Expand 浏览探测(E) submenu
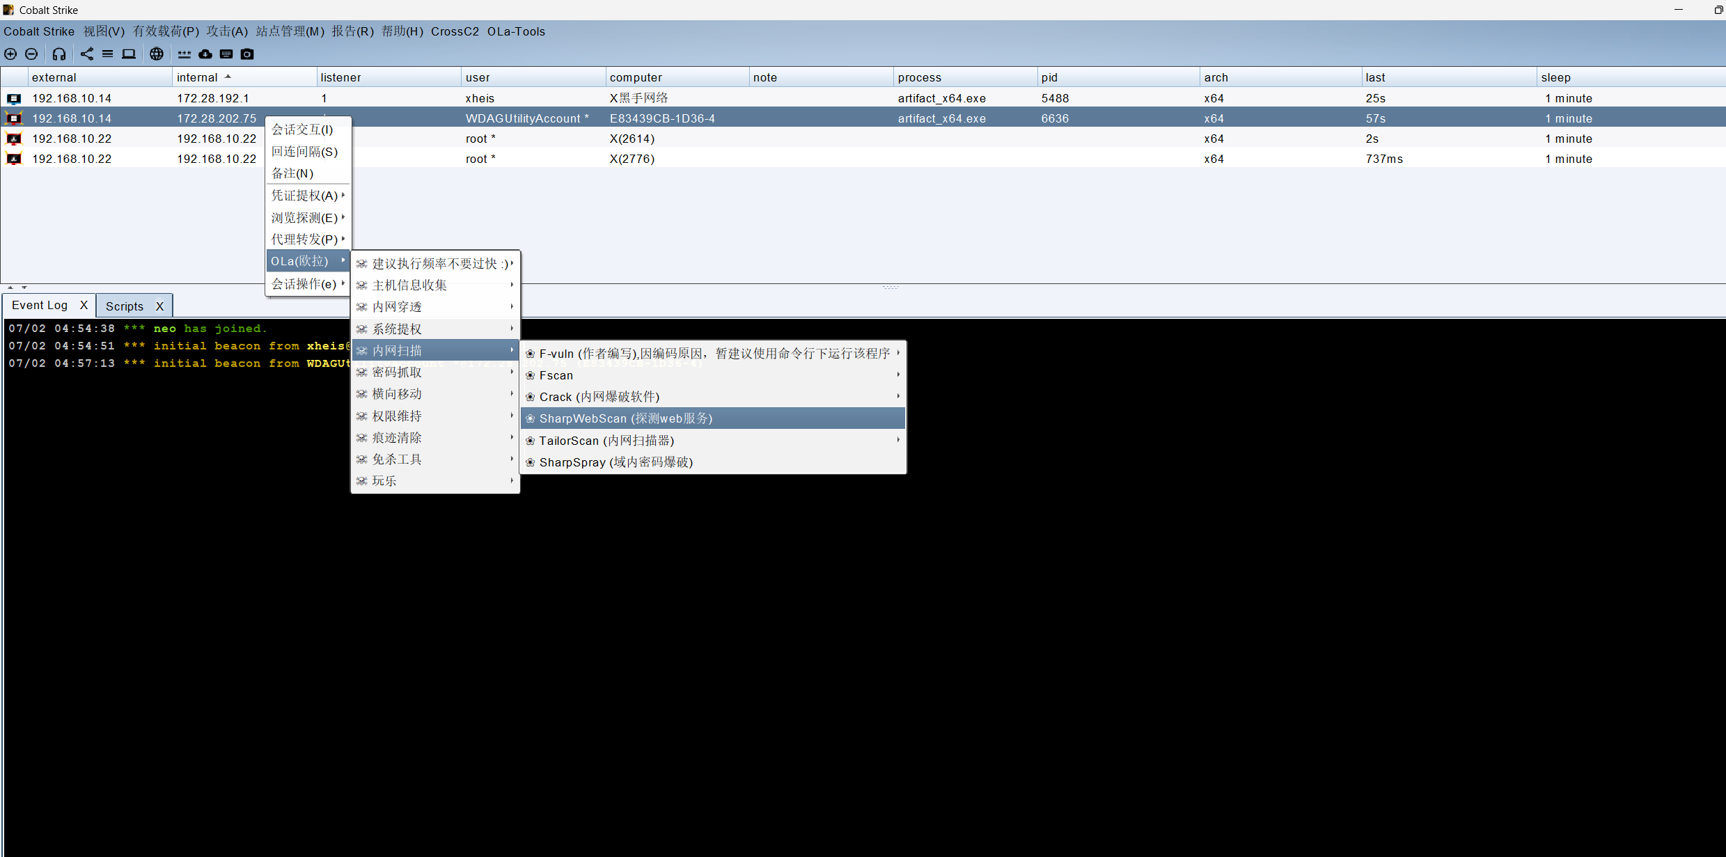This screenshot has height=857, width=1726. coord(308,218)
